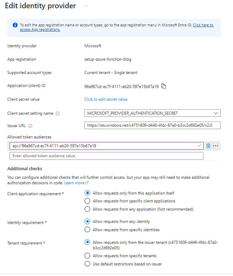Select Allow requests from any application
This screenshot has height=276, width=233.
click(x=87, y=209)
